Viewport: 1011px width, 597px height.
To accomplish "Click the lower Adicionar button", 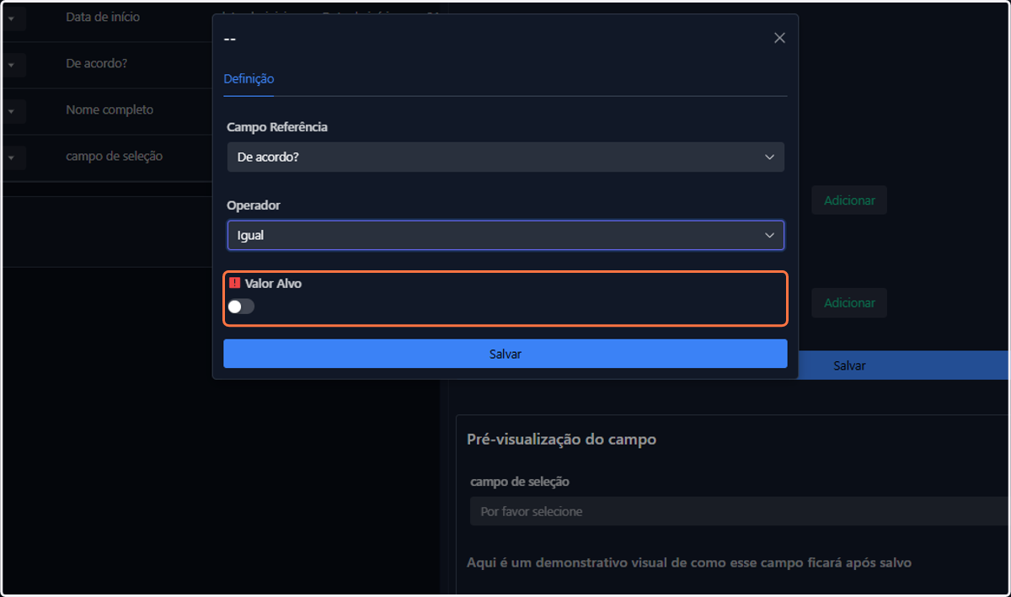I will [x=849, y=302].
